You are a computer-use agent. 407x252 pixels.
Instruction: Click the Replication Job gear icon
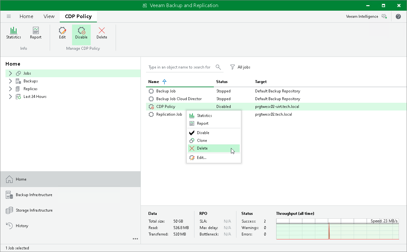tap(151, 114)
